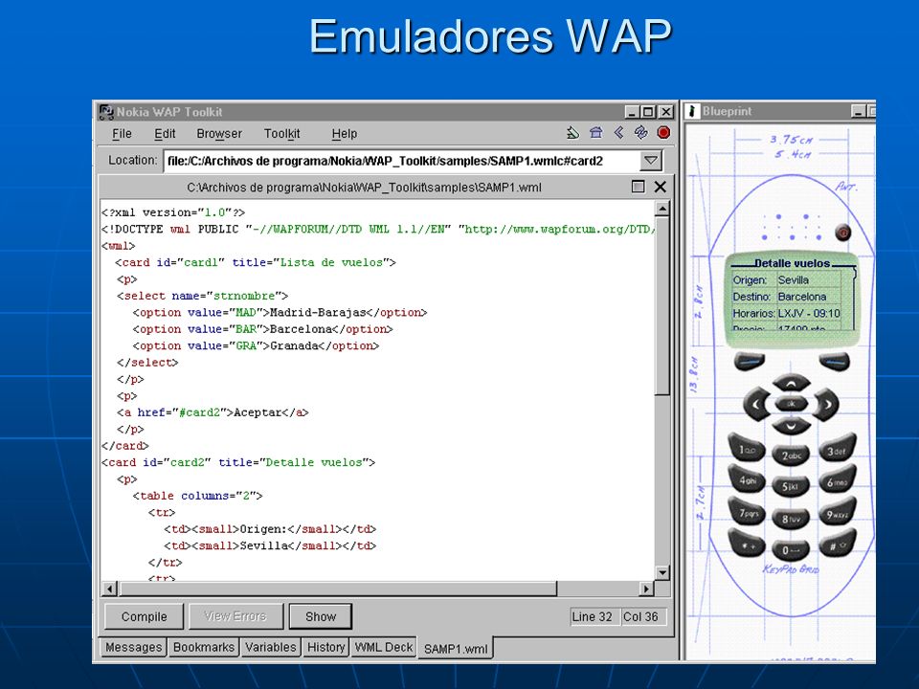919x689 pixels.
Task: Click the reload toolbar icon
Action: tap(640, 133)
